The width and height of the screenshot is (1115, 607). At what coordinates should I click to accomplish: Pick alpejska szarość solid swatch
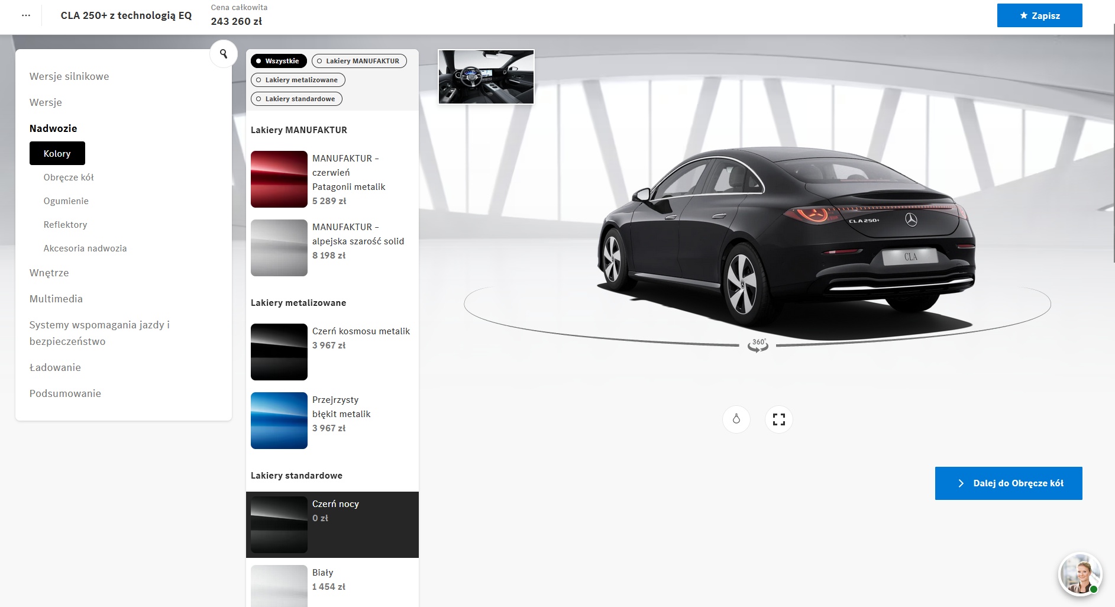pos(279,248)
